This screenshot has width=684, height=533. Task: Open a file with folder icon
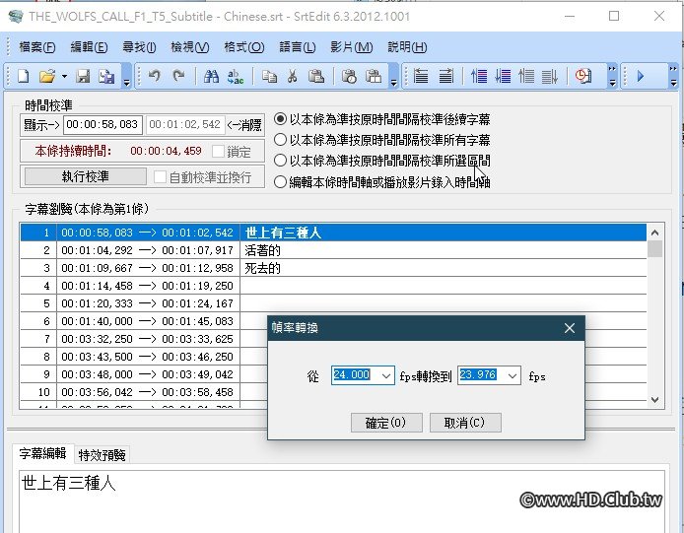pos(47,76)
